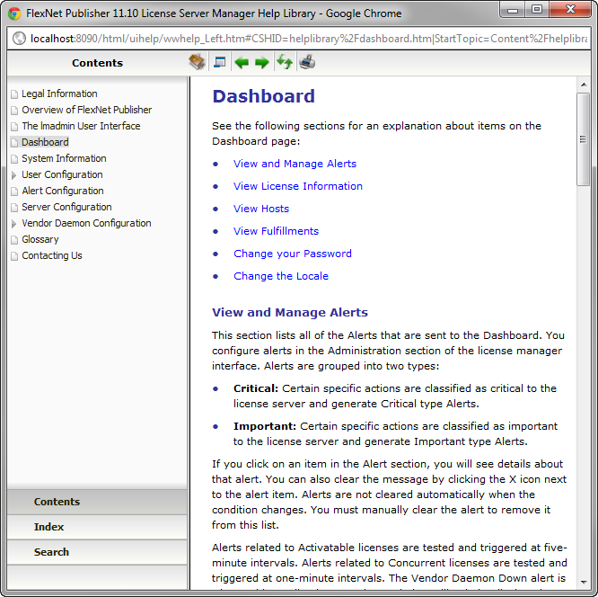Open the Glossary topic
Screen dimensions: 598x597
point(40,239)
